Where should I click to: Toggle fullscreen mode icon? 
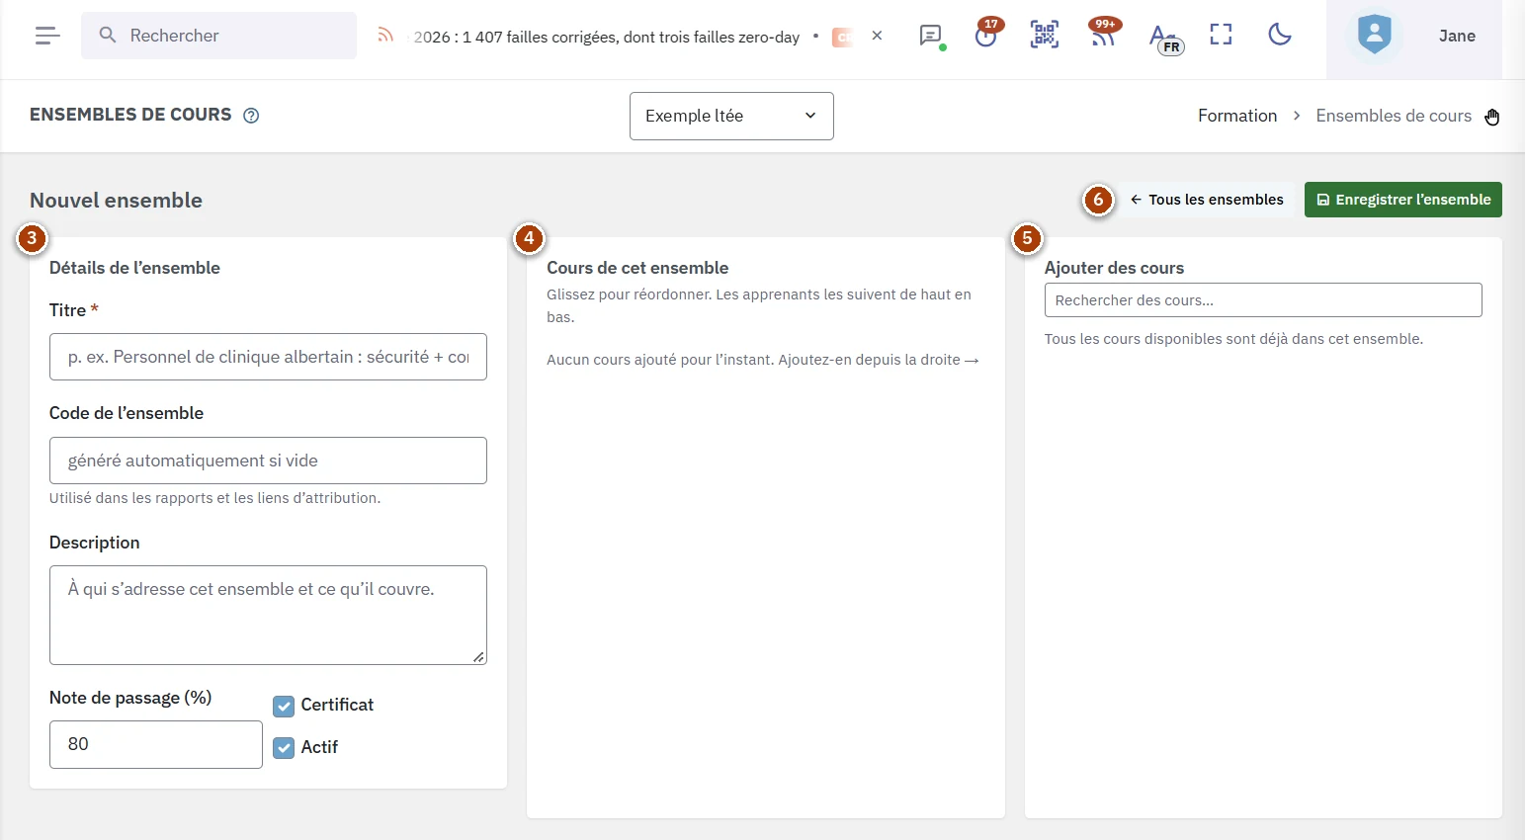pos(1222,36)
